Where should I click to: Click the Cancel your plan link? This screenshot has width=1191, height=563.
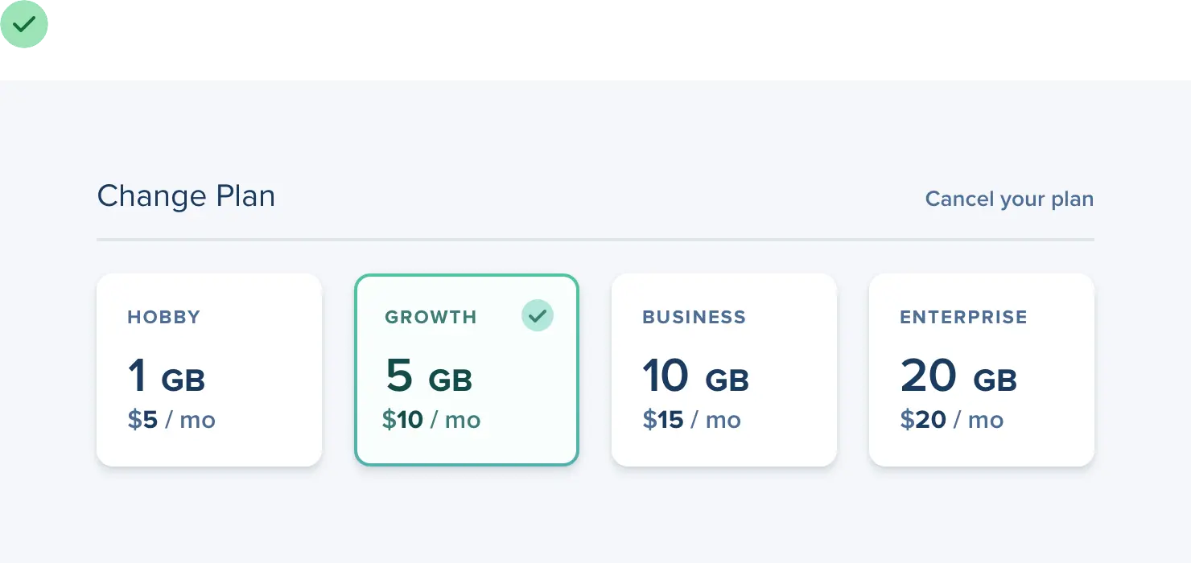coord(1009,199)
